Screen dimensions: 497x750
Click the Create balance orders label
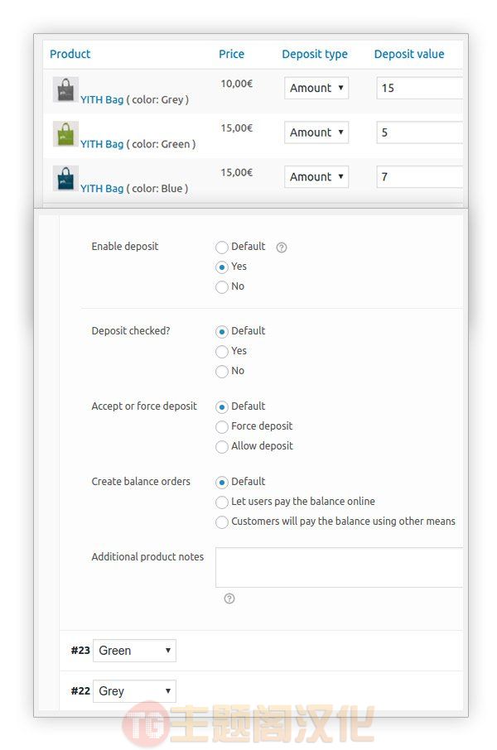(141, 482)
